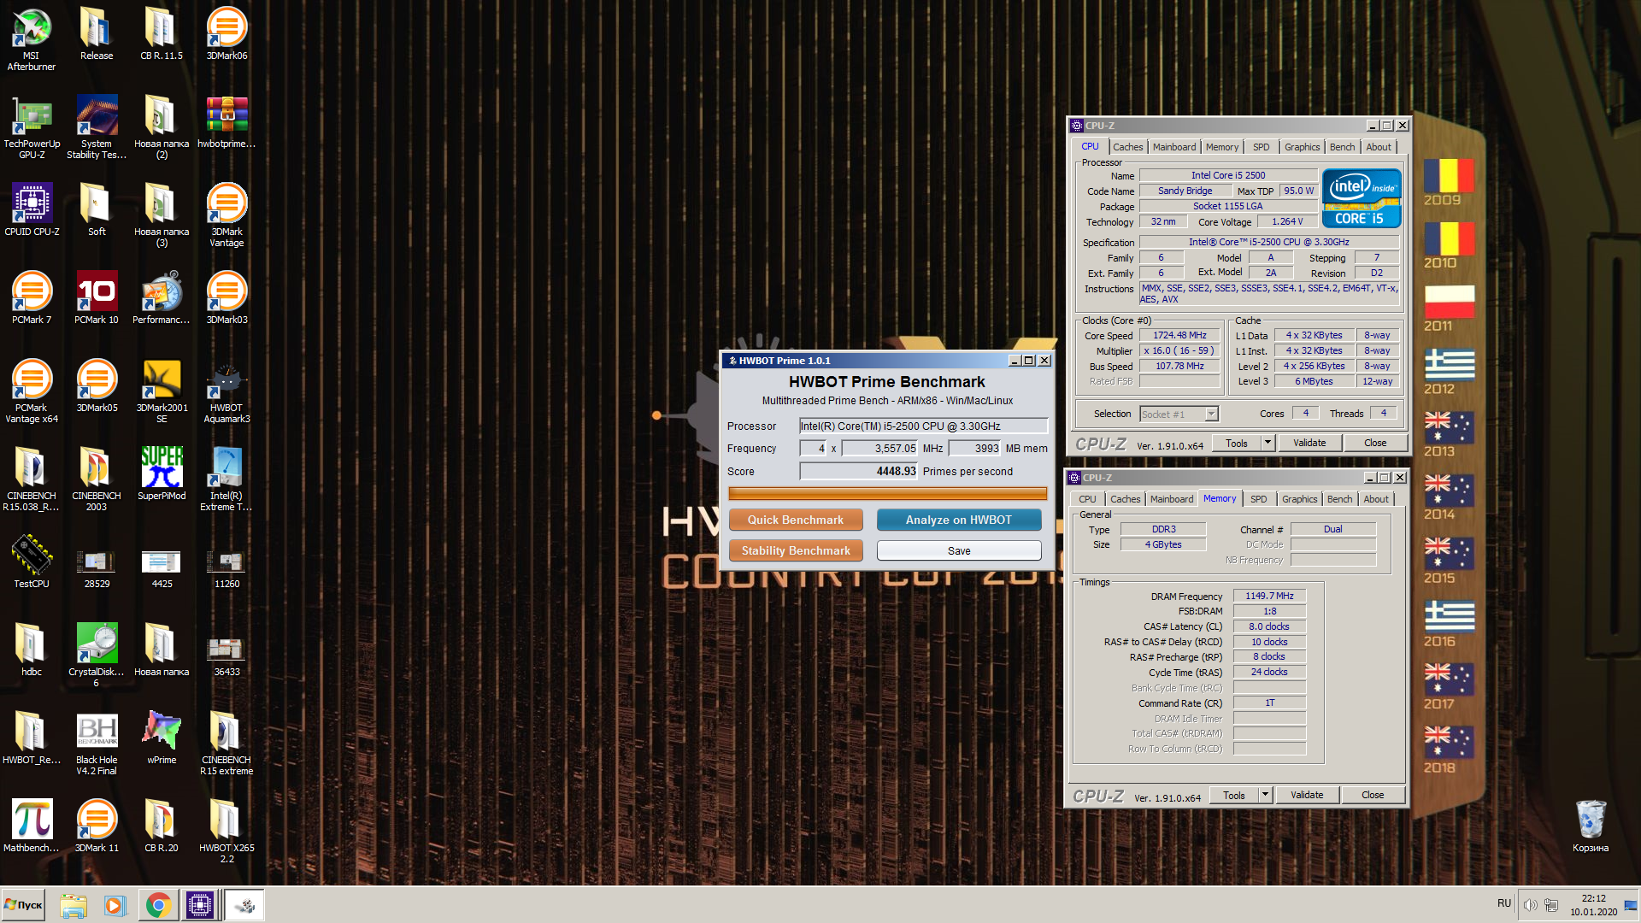Click Validate in top CPU-Z window
The height and width of the screenshot is (923, 1641).
tap(1309, 443)
